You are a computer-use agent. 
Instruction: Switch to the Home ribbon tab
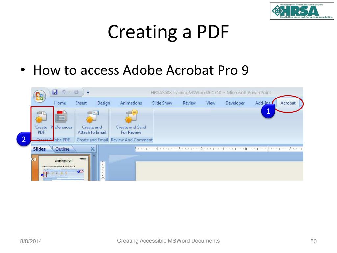[x=60, y=103]
